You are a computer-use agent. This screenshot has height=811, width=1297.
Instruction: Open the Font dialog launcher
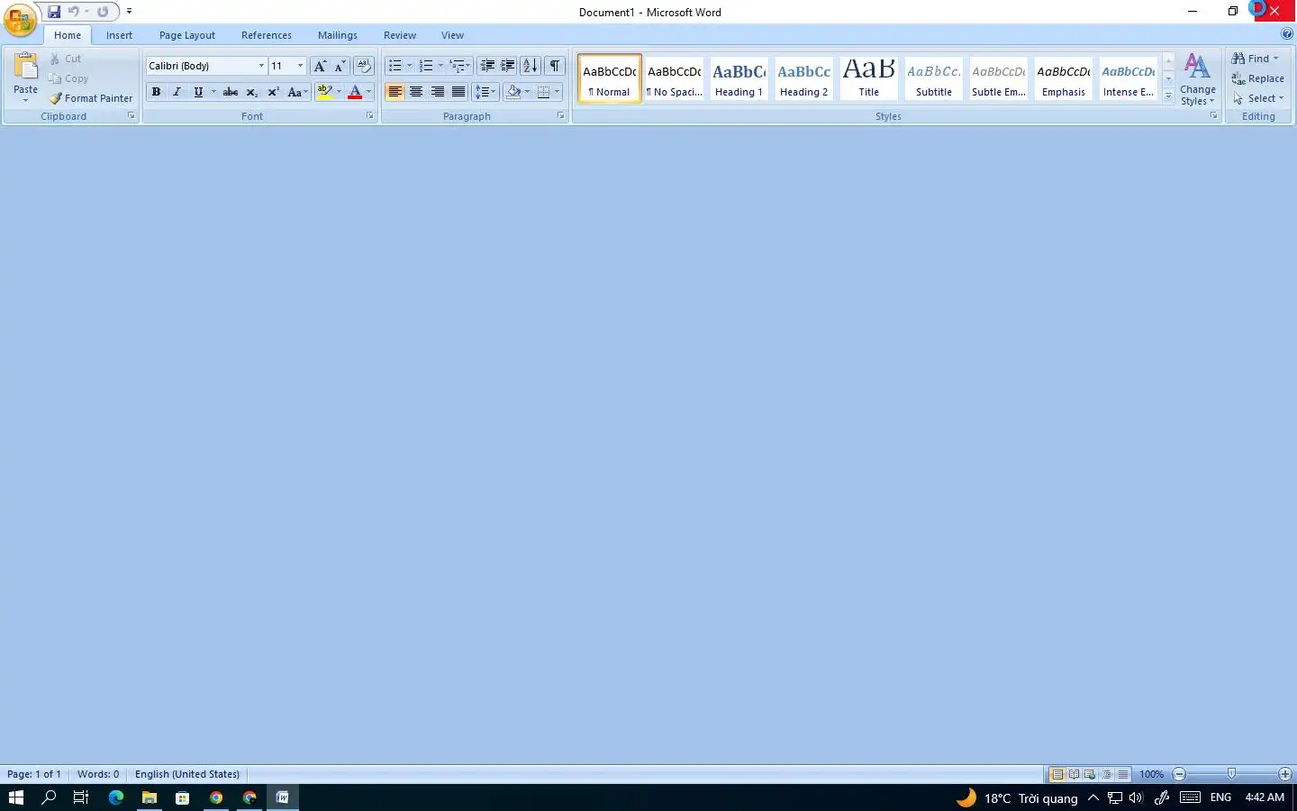(369, 116)
